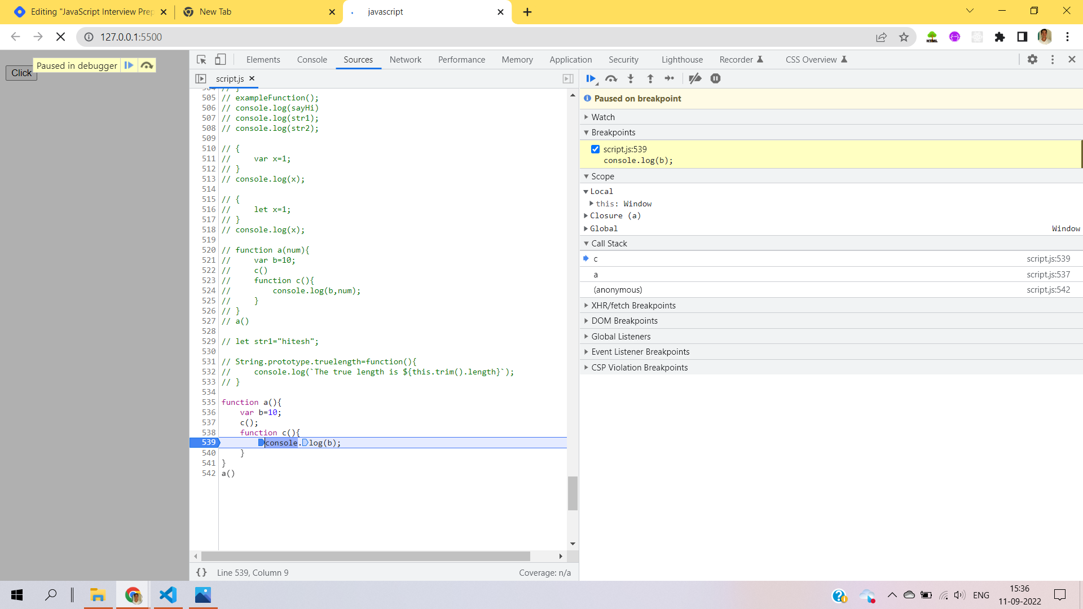Open the Elements tab

coord(263,60)
